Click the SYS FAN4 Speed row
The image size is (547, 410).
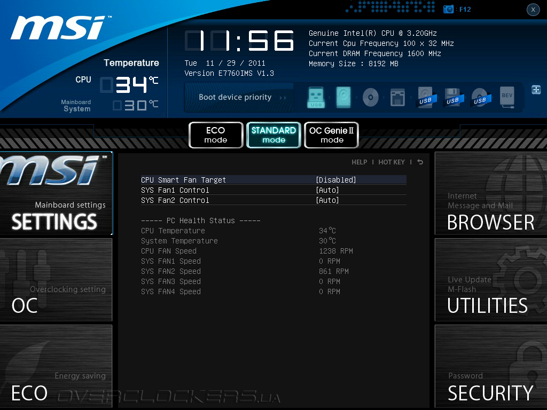pos(241,291)
